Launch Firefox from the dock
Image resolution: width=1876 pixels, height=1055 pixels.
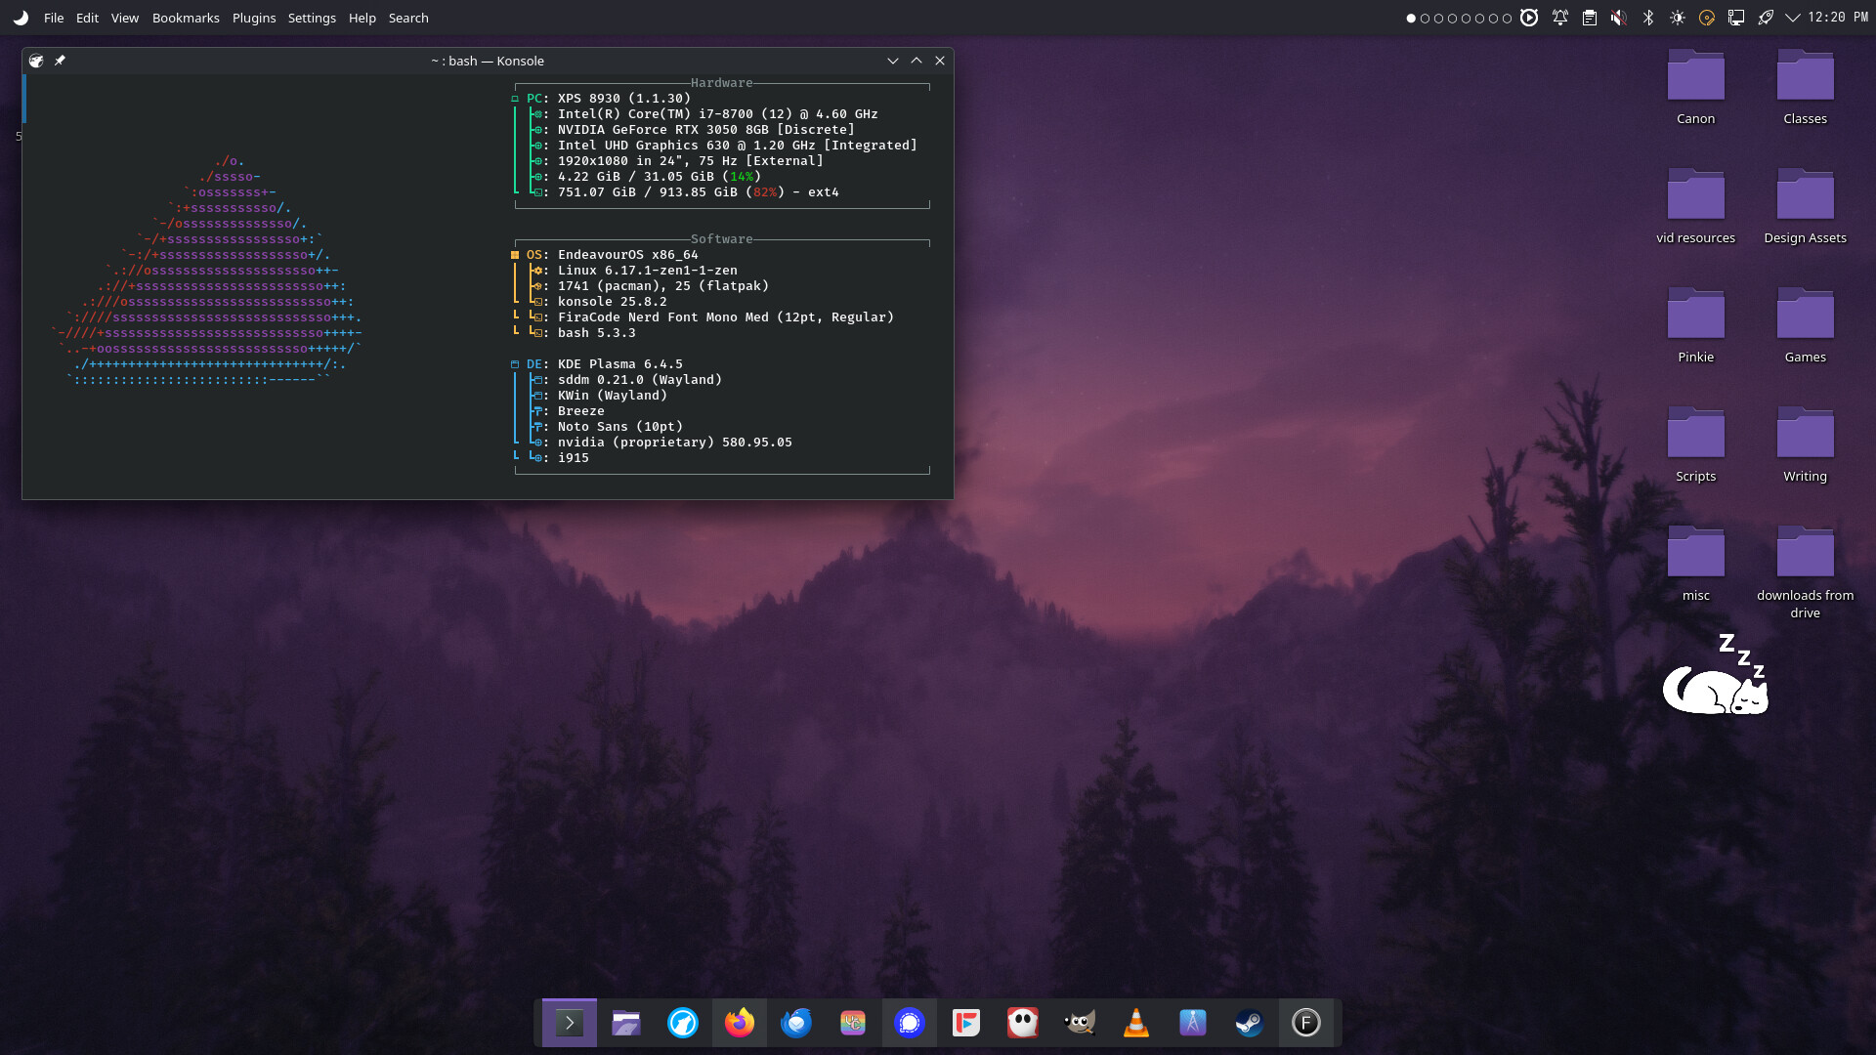pyautogui.click(x=740, y=1023)
